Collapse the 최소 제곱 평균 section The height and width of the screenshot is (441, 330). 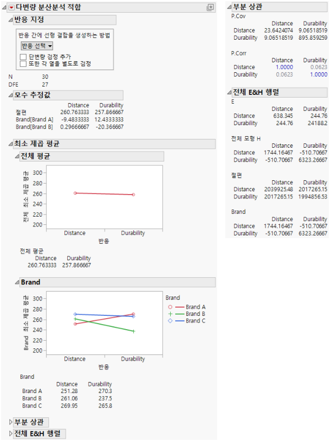(10, 144)
